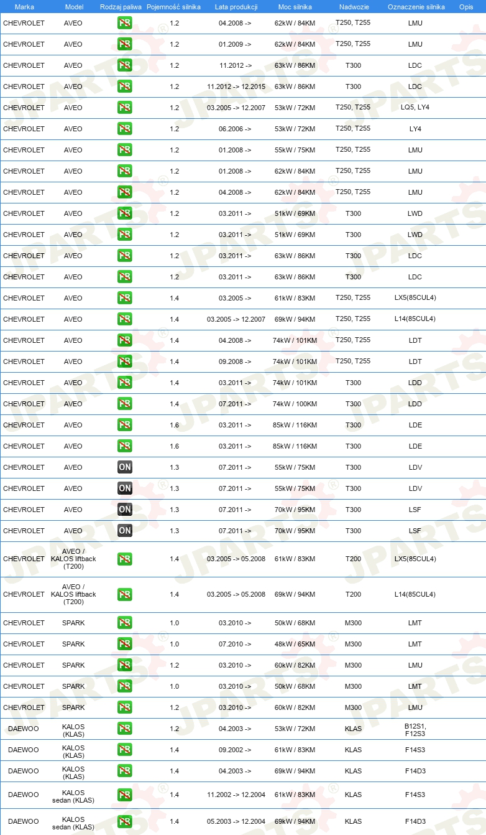The height and width of the screenshot is (835, 486).
Task: Click the '11.2012 -> 12.2015' production years cell
Action: point(236,86)
